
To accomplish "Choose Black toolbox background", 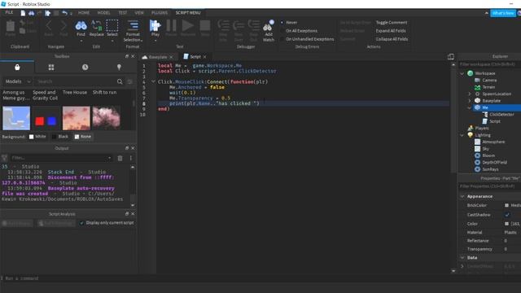I will coord(60,137).
